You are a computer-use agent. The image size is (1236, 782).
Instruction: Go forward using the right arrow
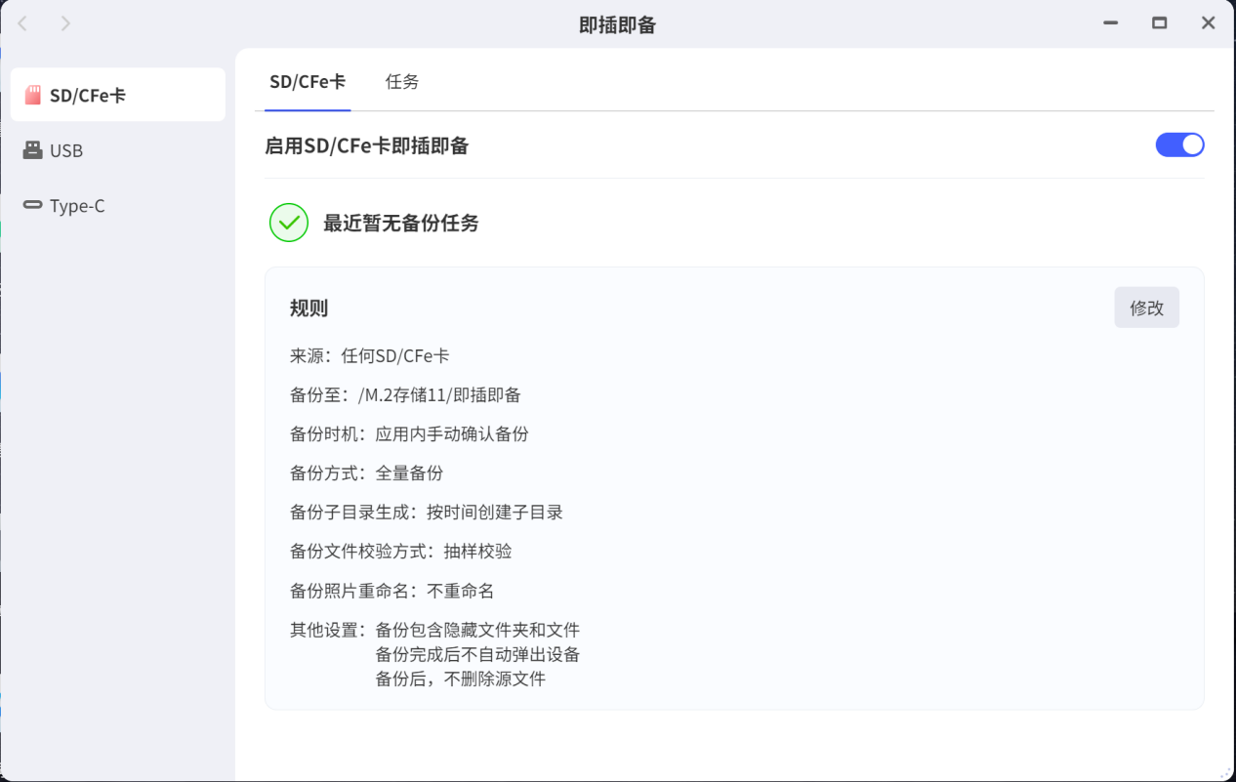[x=65, y=23]
